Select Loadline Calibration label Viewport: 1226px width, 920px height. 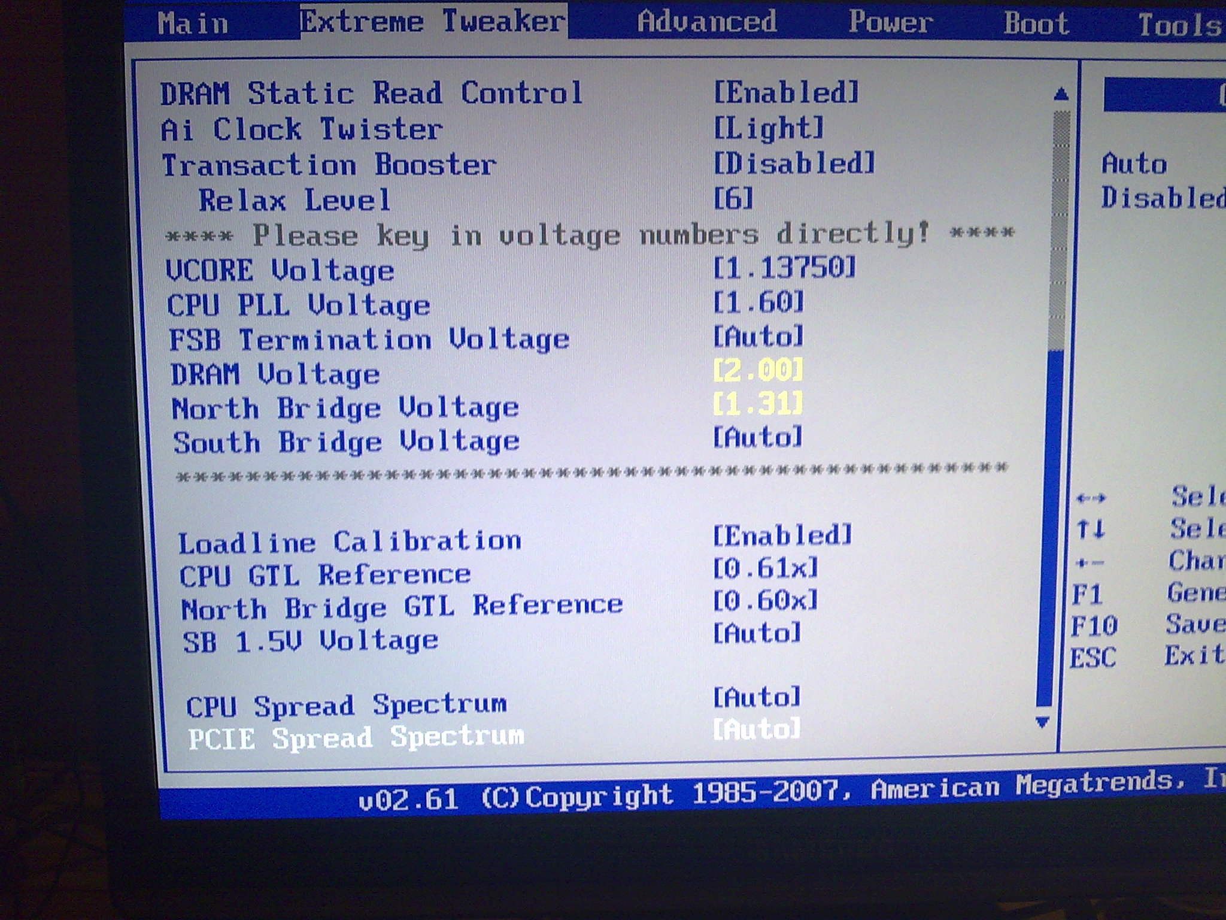pos(350,542)
